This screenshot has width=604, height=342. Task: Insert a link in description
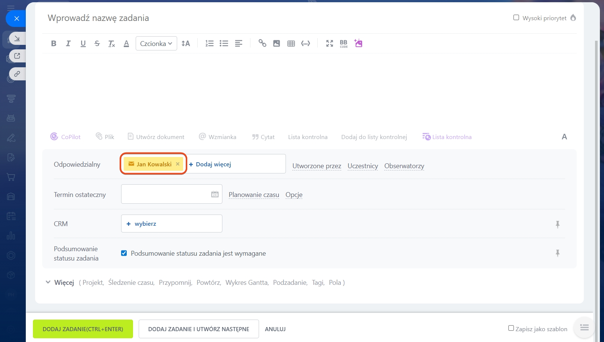click(x=262, y=43)
